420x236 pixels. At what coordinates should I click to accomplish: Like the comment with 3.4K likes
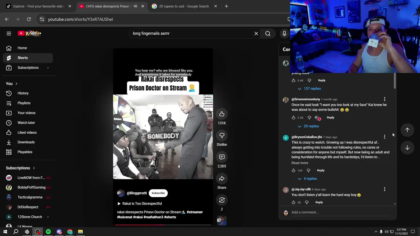294,80
